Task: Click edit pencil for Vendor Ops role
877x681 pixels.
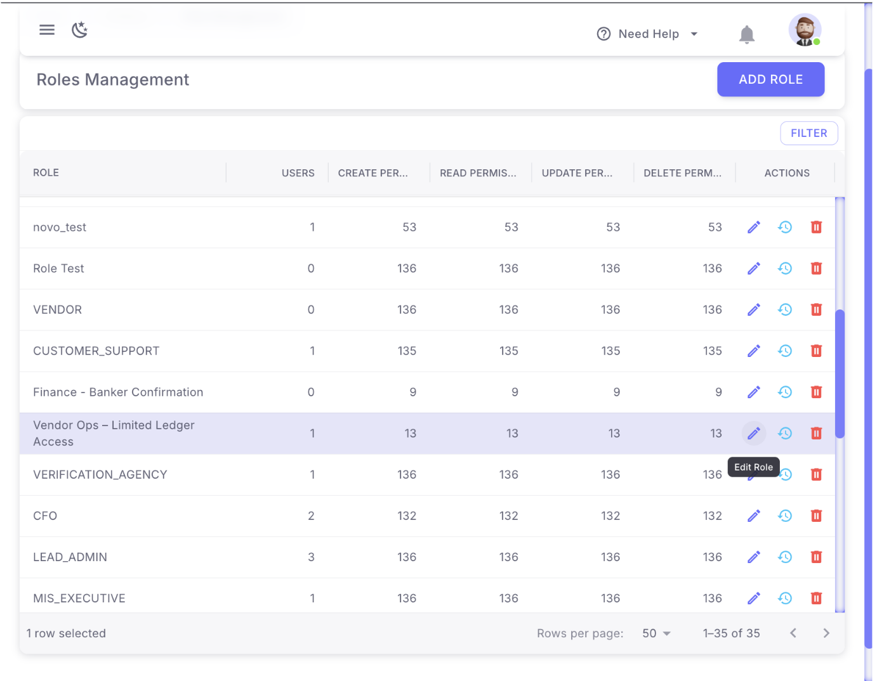Action: click(x=753, y=434)
